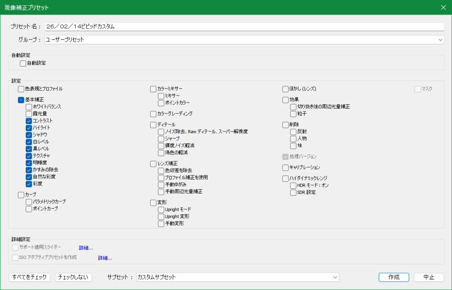
Task: Click the チェックしない button
Action: pos(74,277)
